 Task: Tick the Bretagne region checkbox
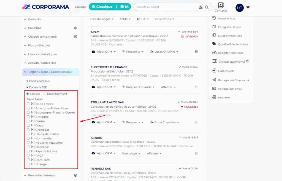28,117
